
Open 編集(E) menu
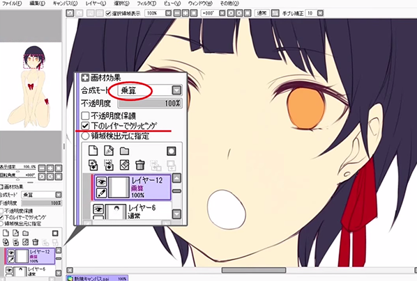click(38, 3)
